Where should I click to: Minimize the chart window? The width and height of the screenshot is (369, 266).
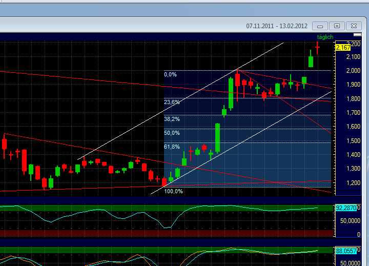tap(320, 26)
